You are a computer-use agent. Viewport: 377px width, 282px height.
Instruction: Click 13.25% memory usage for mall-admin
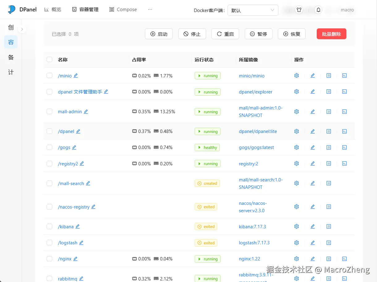(x=167, y=112)
